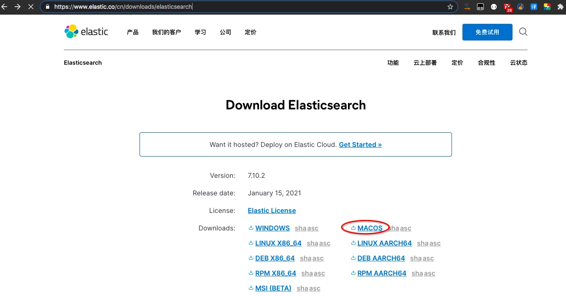This screenshot has height=296, width=566.
Task: Click the release date January 15, 2021
Action: point(274,193)
